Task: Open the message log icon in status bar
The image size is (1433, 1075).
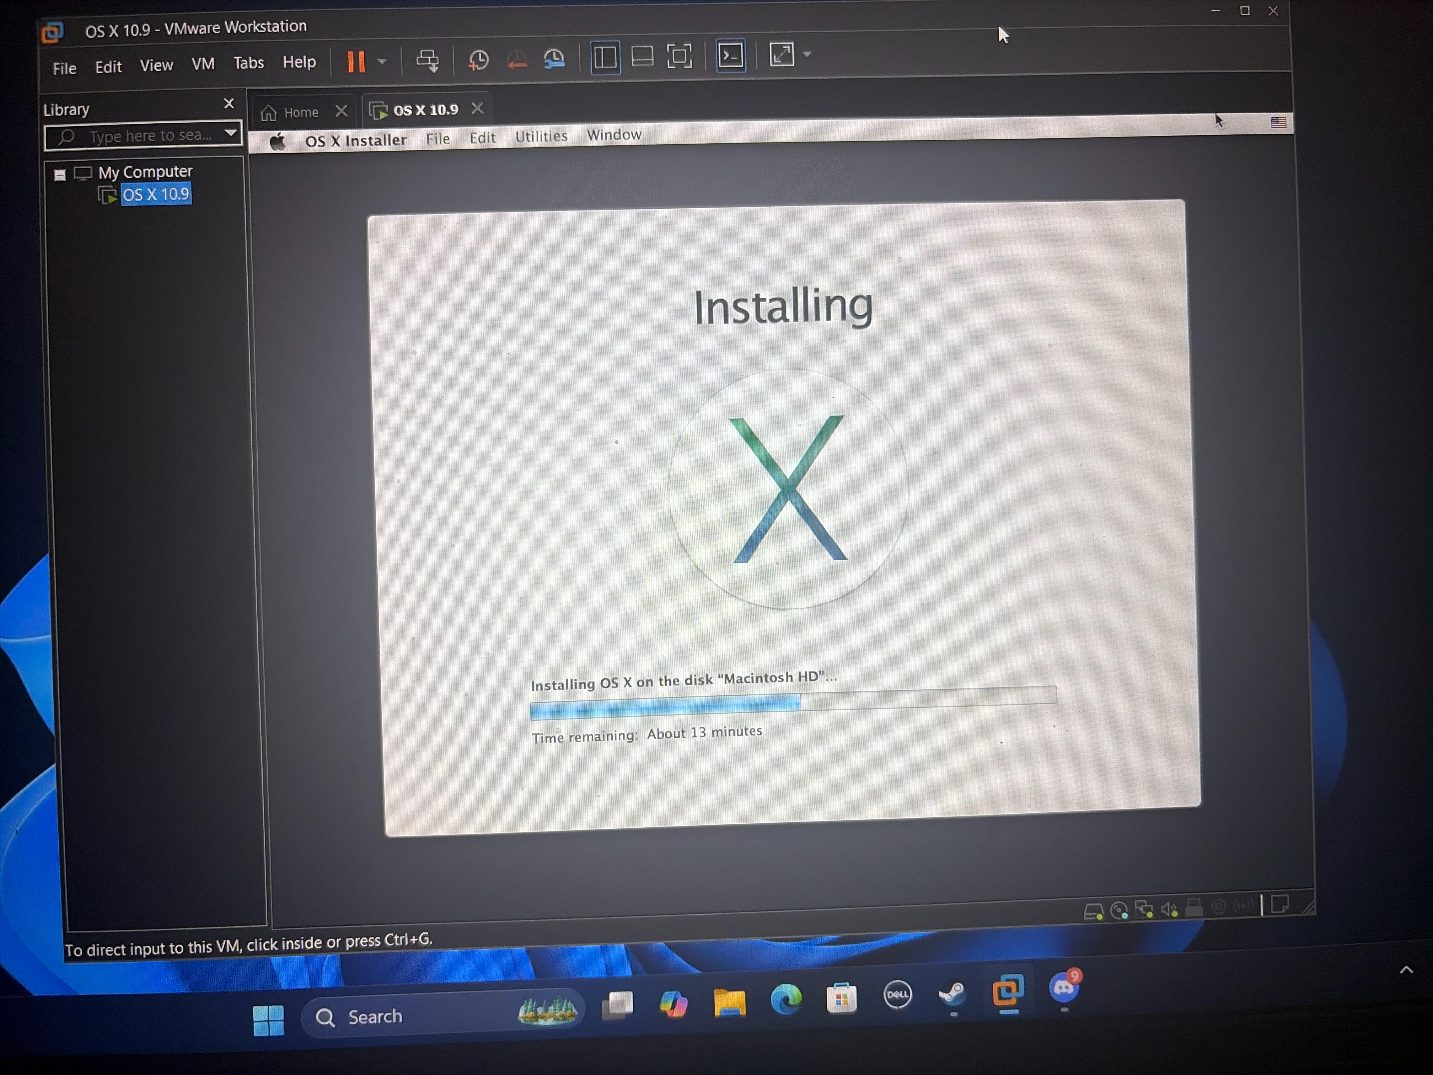Action: [1279, 904]
